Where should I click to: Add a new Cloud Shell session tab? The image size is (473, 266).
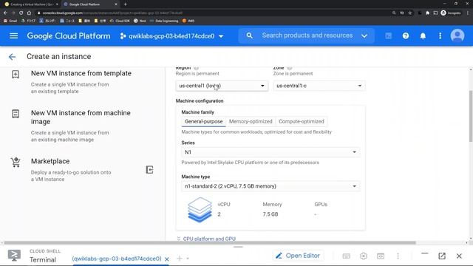pos(180,259)
